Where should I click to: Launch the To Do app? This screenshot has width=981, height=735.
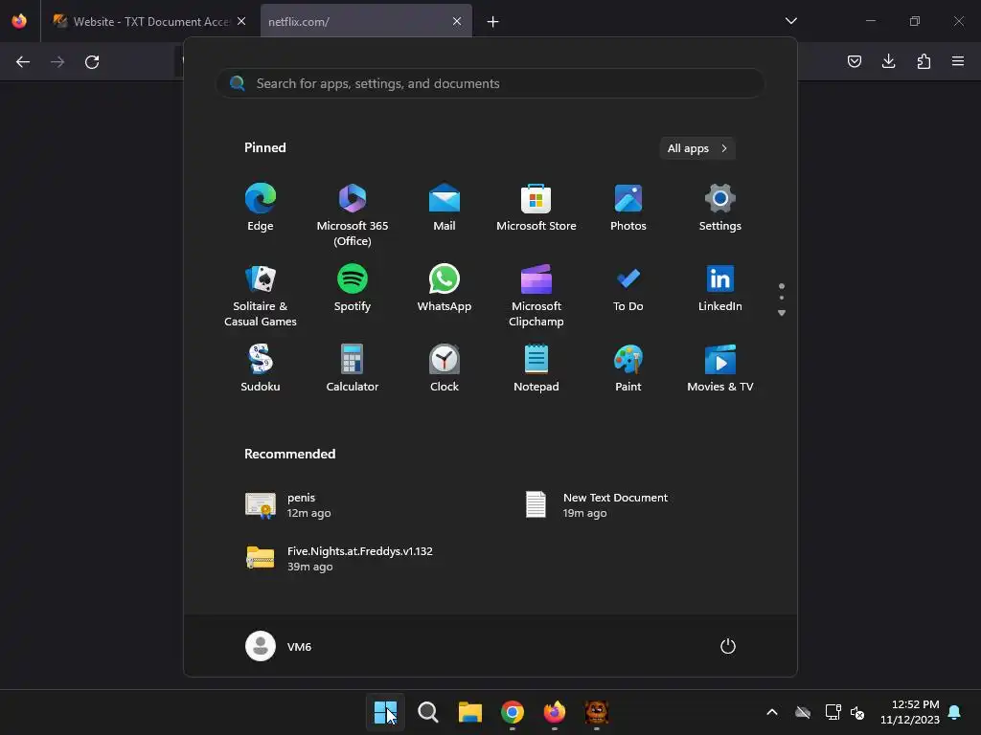628,288
